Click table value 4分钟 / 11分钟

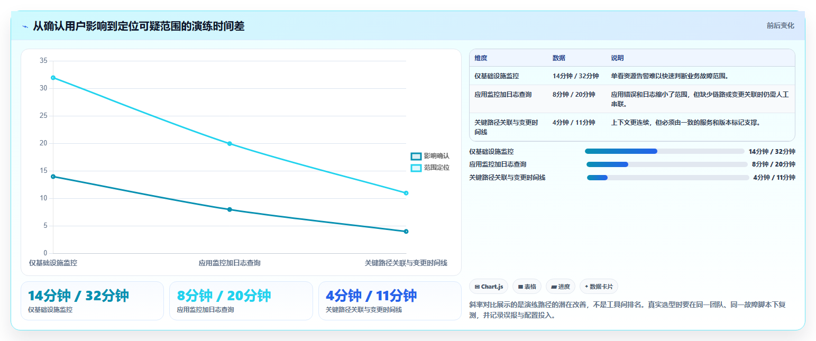[x=574, y=123]
